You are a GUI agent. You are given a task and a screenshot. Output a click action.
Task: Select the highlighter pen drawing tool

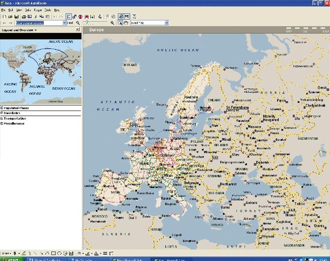point(24,254)
